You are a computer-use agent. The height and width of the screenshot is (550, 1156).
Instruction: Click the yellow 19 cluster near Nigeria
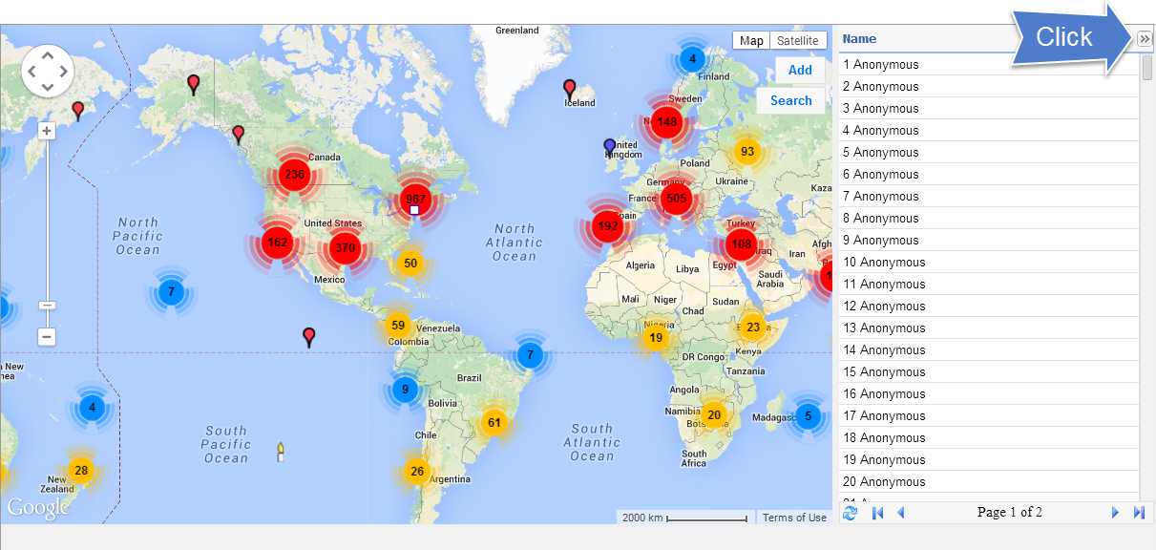pos(655,337)
